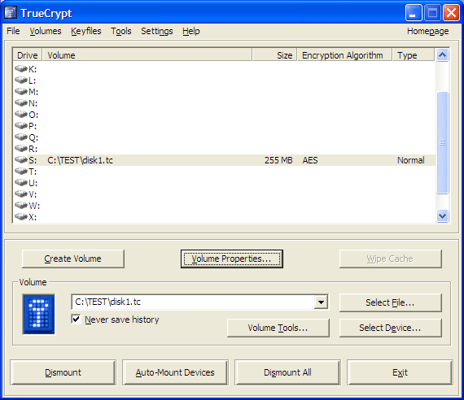Expand the volume path dropdown
Viewport: 464px width, 400px height.
coord(321,302)
